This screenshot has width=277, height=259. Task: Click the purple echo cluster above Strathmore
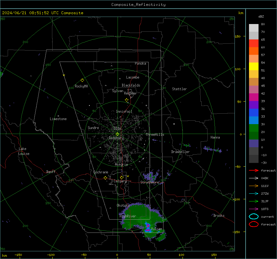click(151, 176)
